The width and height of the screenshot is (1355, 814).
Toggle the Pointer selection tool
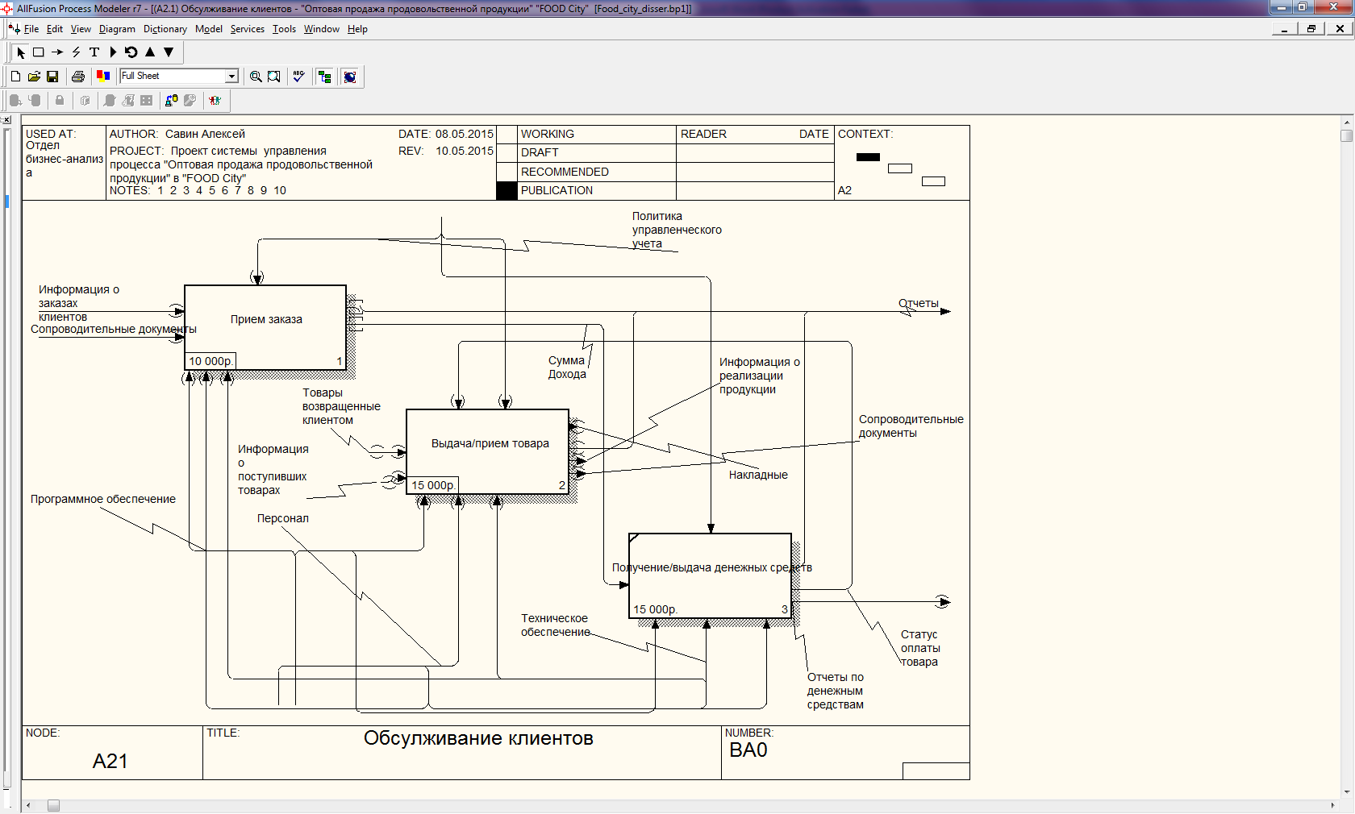click(21, 52)
